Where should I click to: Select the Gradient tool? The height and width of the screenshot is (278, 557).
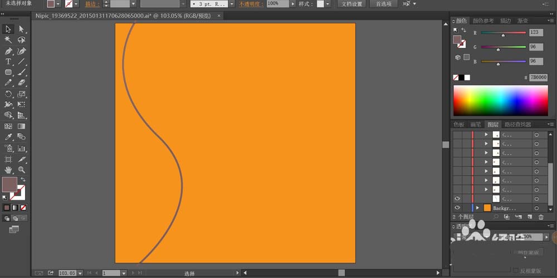pos(22,126)
